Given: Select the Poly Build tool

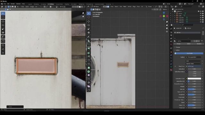Looking at the screenshot, I should [x=89, y=68].
